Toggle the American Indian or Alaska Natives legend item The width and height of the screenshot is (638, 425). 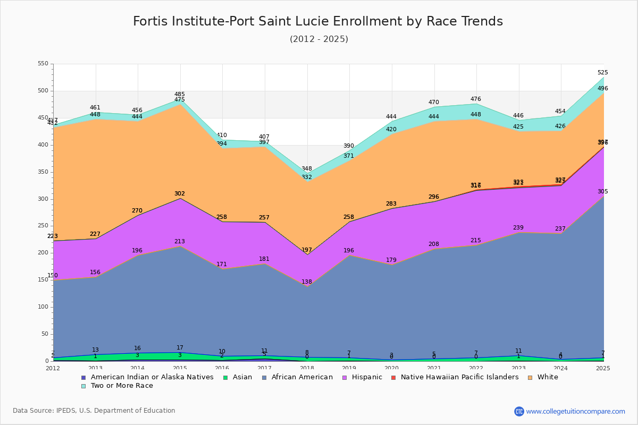tap(147, 377)
